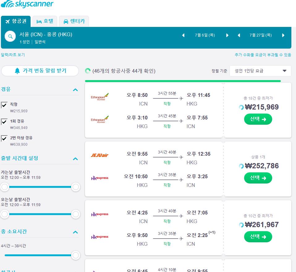Image resolution: width=296 pixels, height=272 pixels.
Task: Click the magnifier search icon
Action: click(x=10, y=36)
